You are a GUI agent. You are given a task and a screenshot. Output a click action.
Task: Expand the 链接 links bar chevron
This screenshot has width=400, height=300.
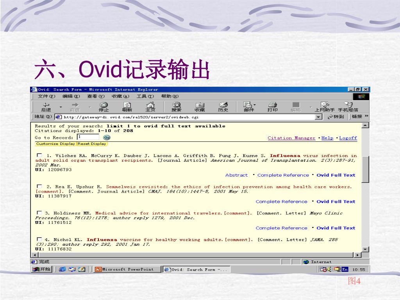coord(366,116)
